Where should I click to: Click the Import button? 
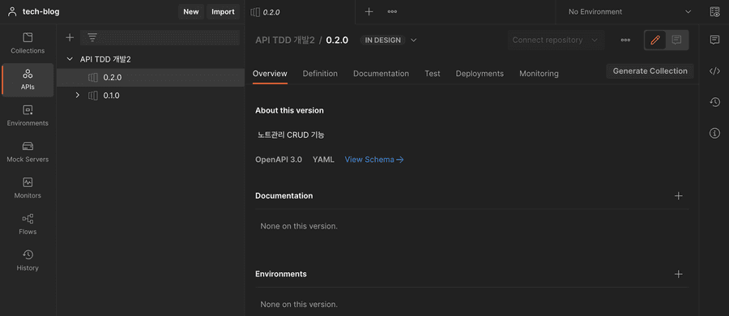tap(224, 11)
